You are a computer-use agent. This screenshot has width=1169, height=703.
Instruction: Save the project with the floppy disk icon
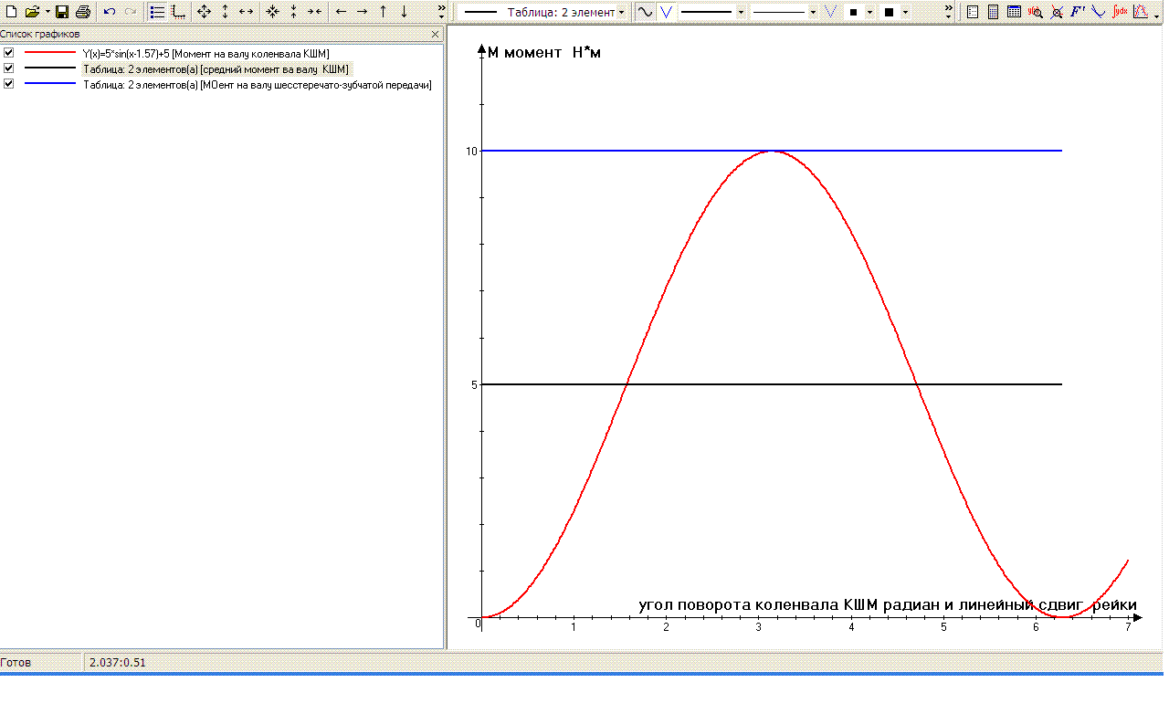click(x=62, y=12)
